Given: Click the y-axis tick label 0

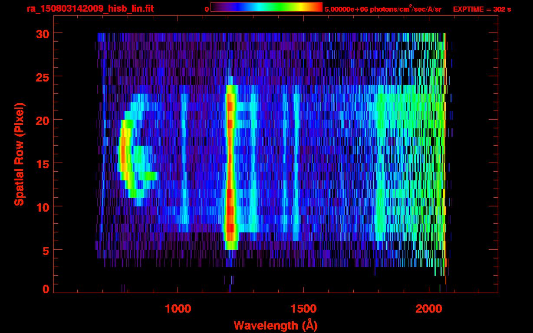Looking at the screenshot, I should coord(45,289).
